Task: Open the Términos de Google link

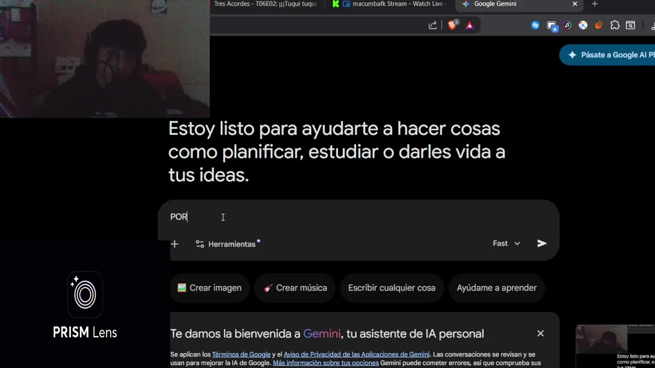Action: pyautogui.click(x=241, y=354)
